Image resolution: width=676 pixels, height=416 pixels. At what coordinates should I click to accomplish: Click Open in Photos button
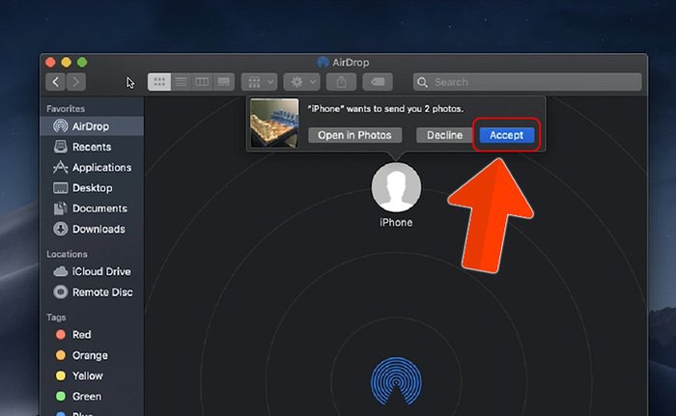(x=354, y=135)
